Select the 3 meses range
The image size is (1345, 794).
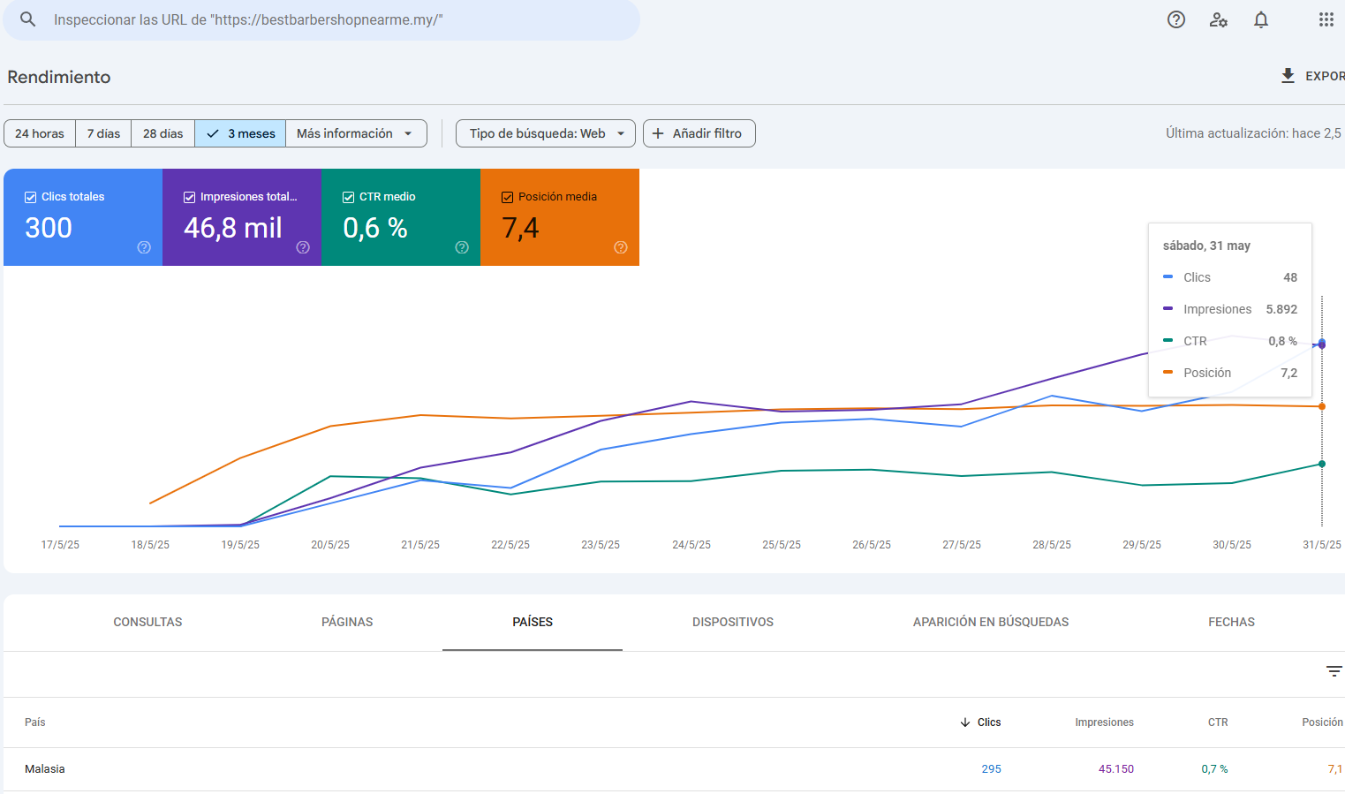coord(240,133)
